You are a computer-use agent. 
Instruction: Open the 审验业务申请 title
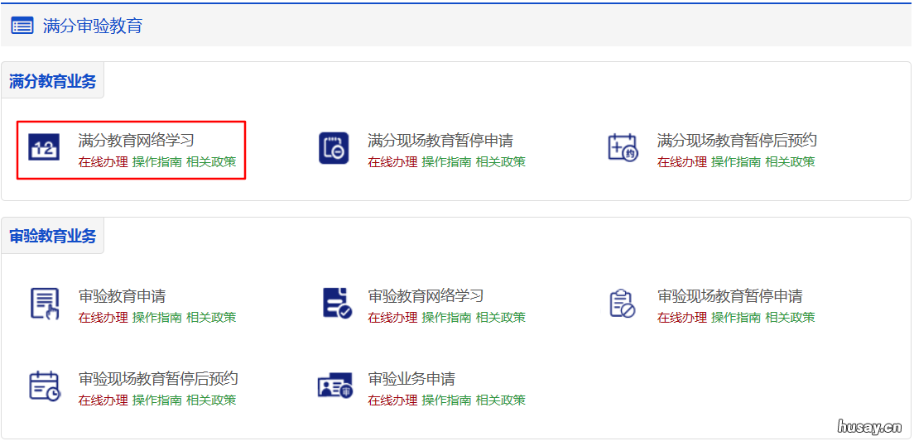411,379
